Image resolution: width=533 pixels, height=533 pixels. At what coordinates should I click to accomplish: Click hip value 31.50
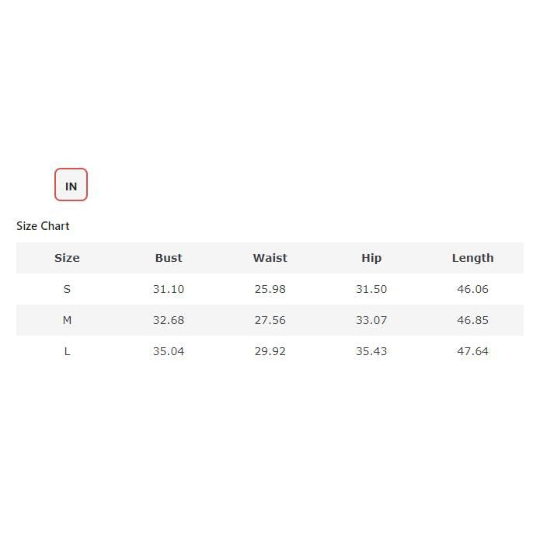point(371,289)
